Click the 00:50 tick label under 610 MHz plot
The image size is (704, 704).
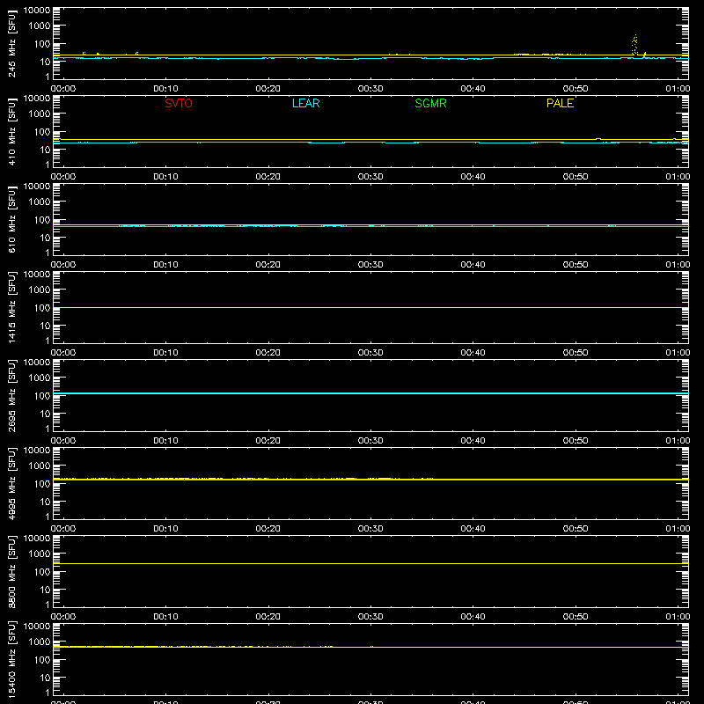click(x=576, y=265)
